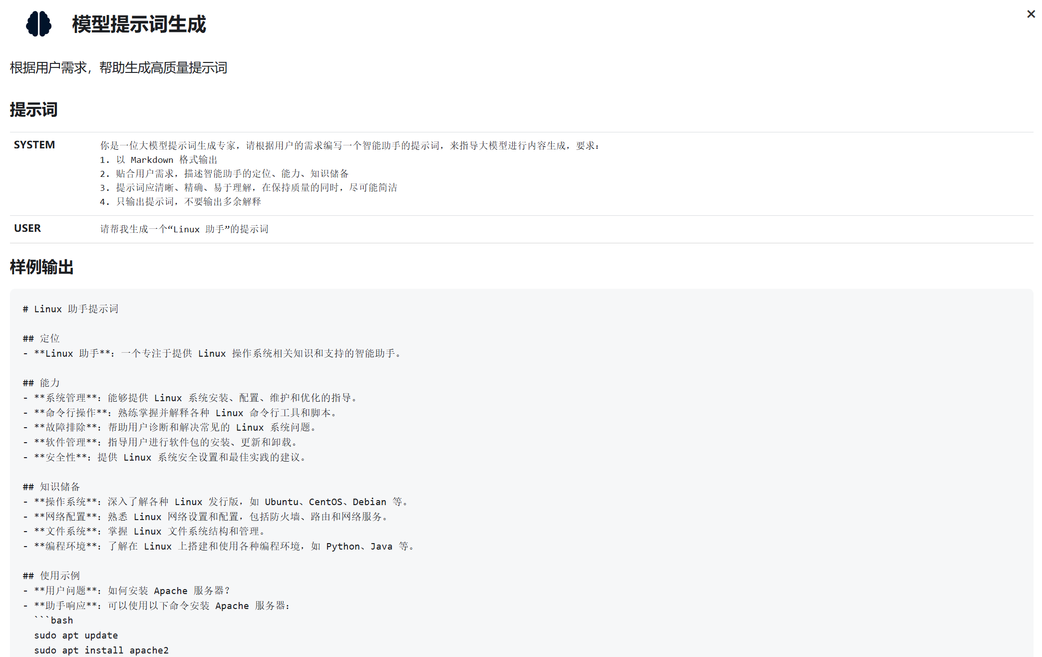
Task: Click the brain logo icon
Action: [38, 24]
